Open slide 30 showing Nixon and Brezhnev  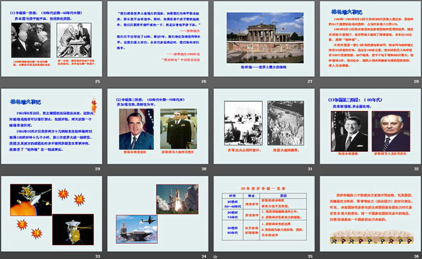(x=158, y=126)
